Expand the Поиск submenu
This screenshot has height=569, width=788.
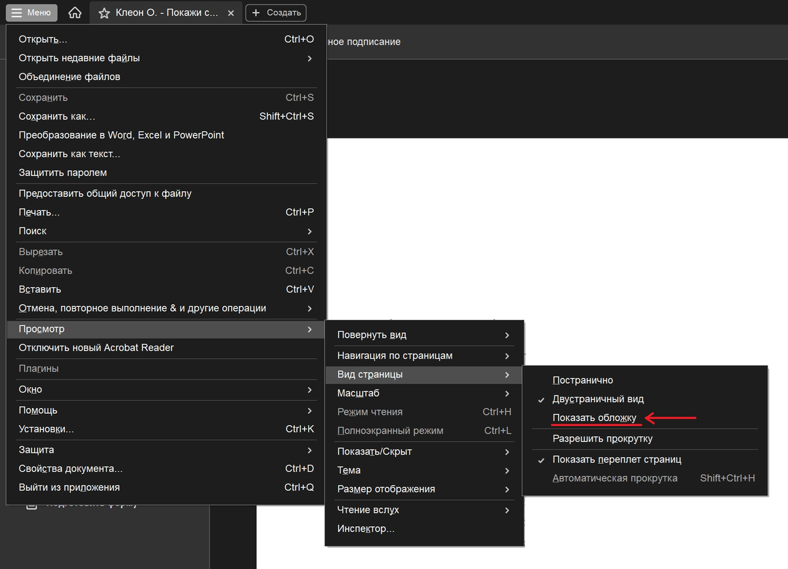[x=166, y=231]
